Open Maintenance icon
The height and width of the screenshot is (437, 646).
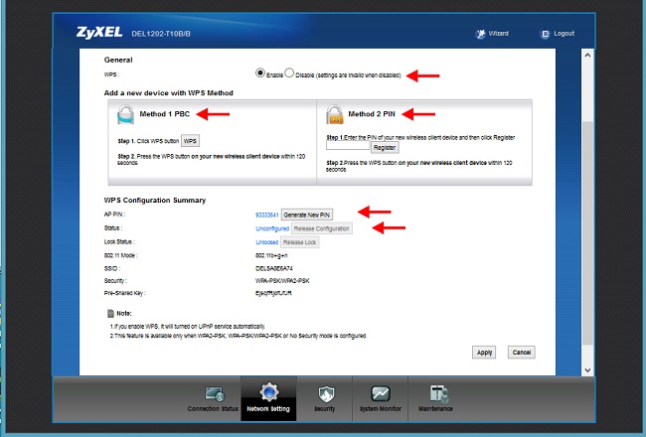point(438,394)
